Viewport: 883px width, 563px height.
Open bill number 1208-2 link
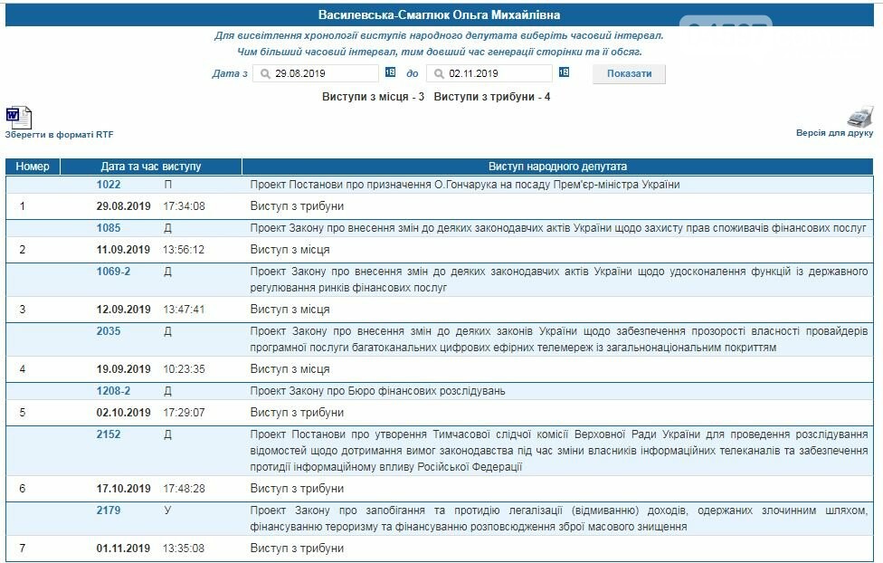point(113,390)
